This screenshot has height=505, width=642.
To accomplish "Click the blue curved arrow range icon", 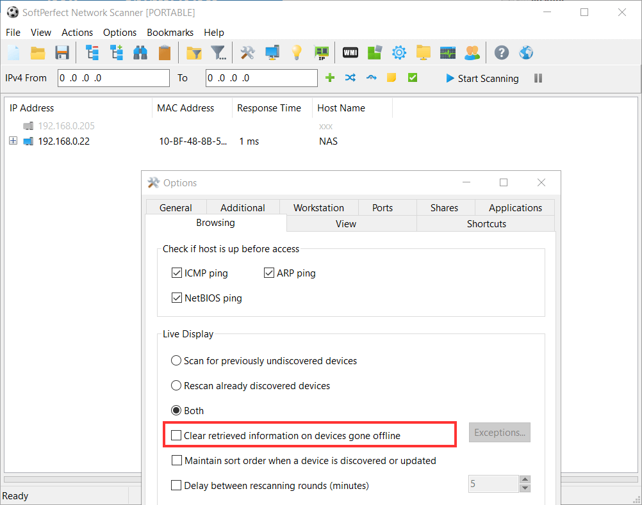I will pos(372,77).
